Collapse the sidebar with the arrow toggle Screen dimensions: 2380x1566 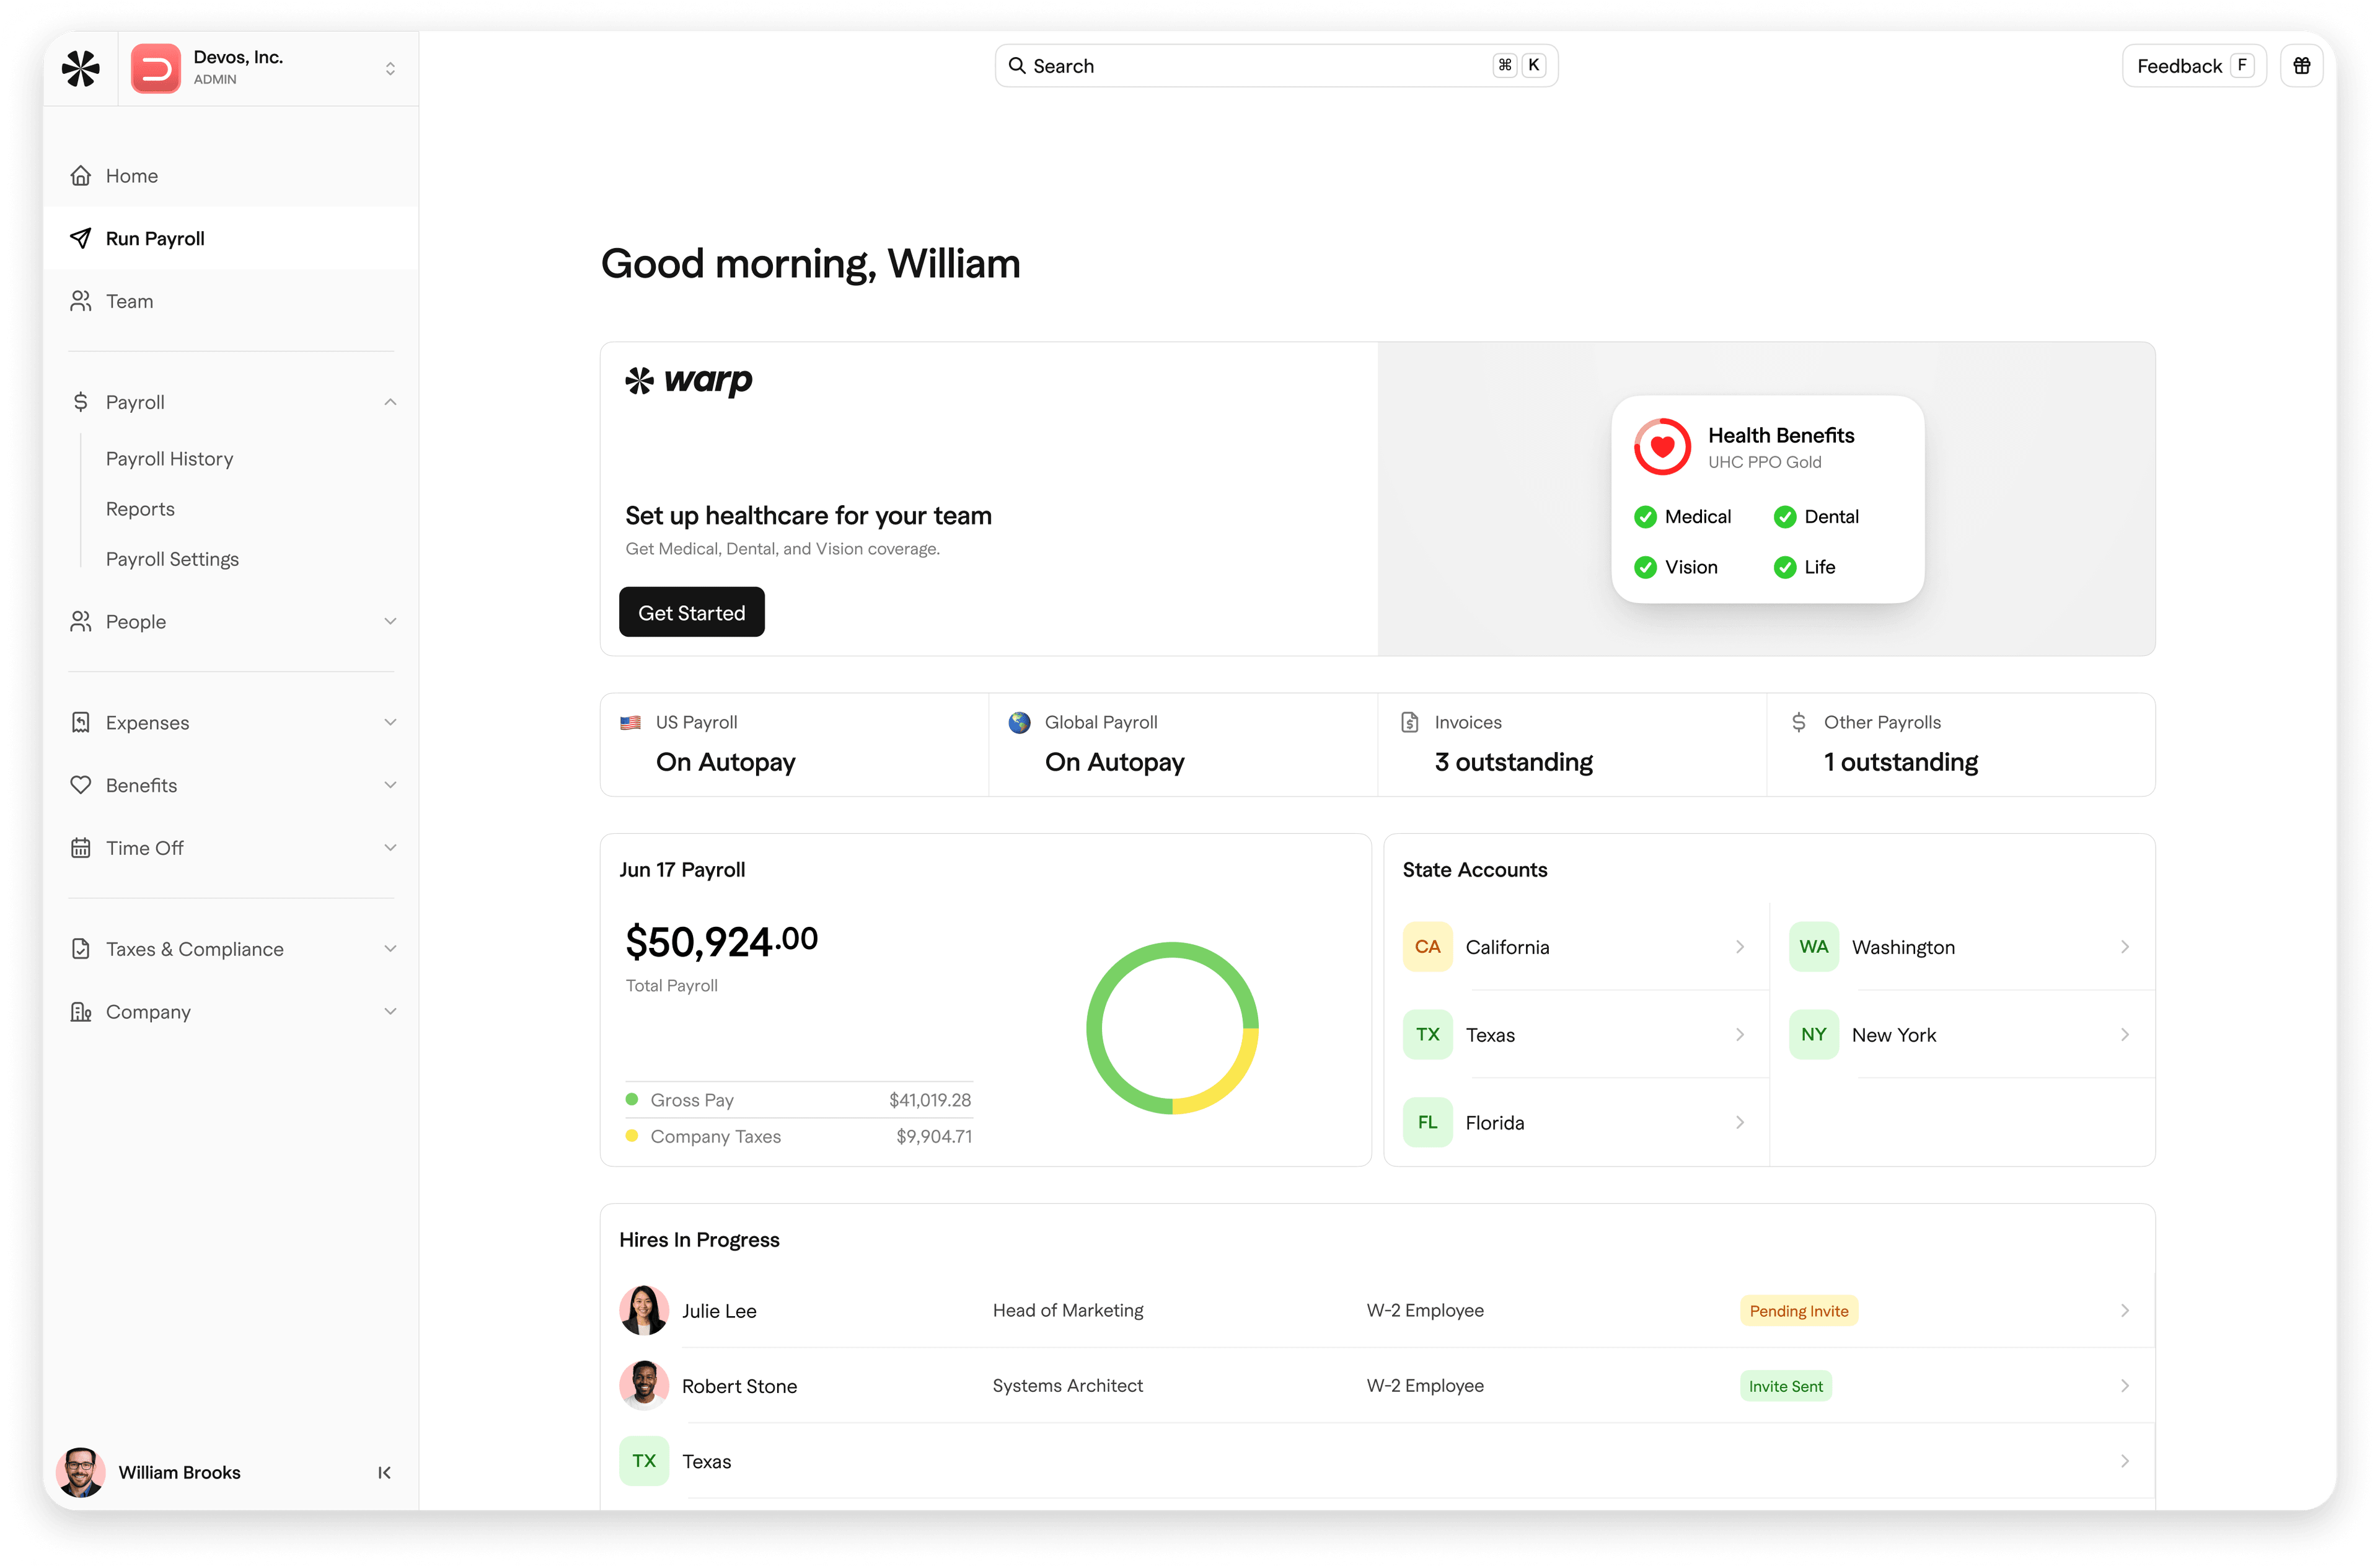click(x=384, y=1472)
